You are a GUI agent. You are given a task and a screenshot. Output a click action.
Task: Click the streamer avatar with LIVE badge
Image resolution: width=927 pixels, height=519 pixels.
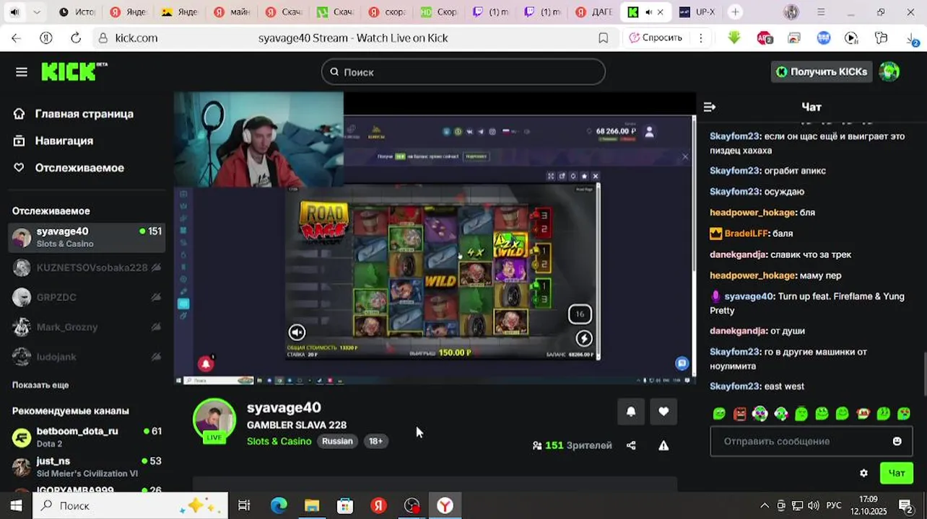pyautogui.click(x=214, y=420)
